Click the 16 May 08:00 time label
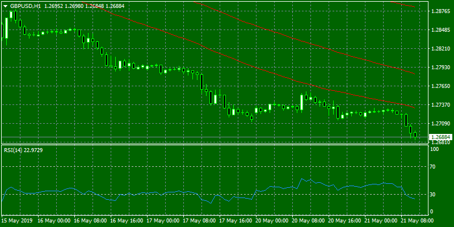The height and width of the screenshot is (227, 454). [90, 220]
